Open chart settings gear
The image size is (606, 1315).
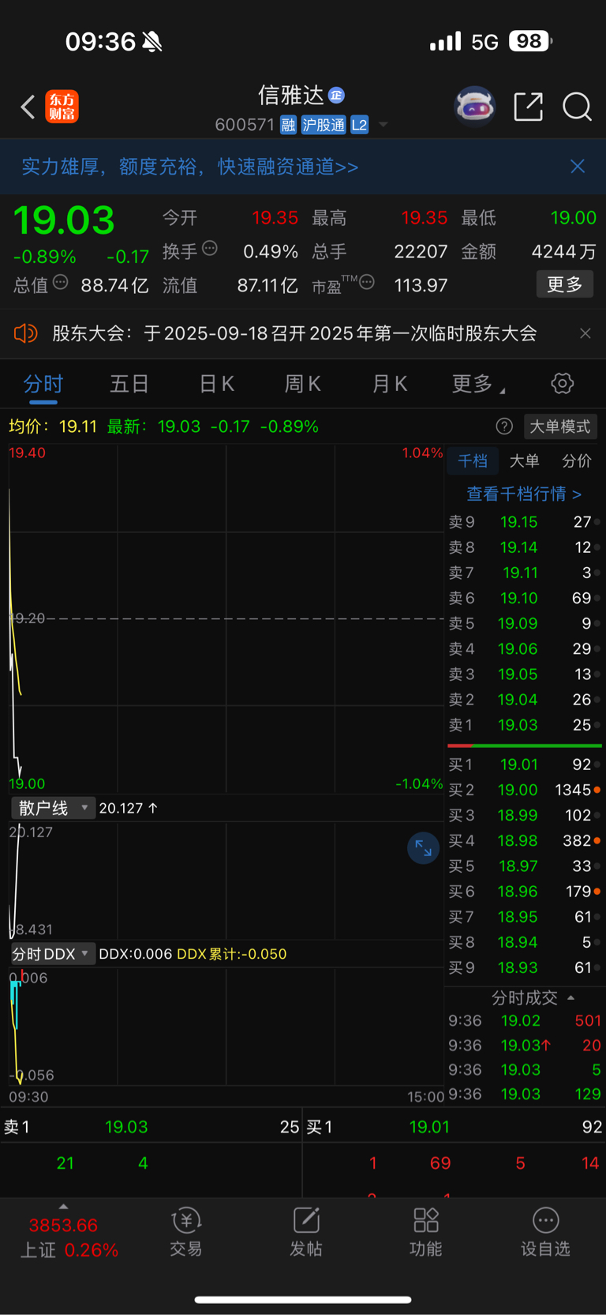pos(562,384)
